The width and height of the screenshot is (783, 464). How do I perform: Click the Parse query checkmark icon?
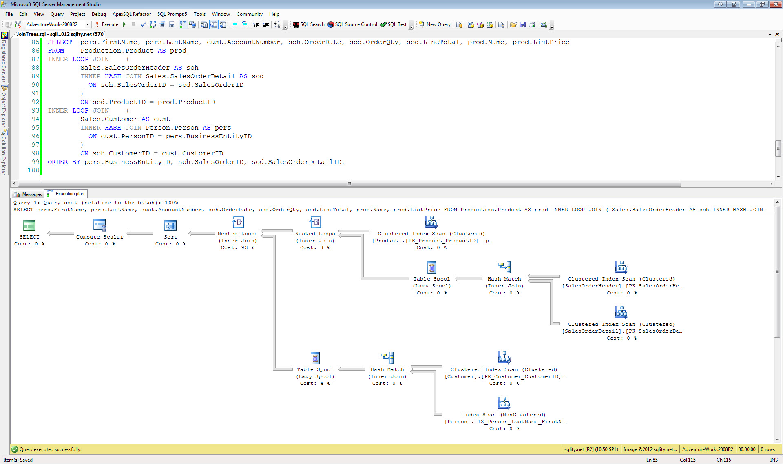[143, 24]
